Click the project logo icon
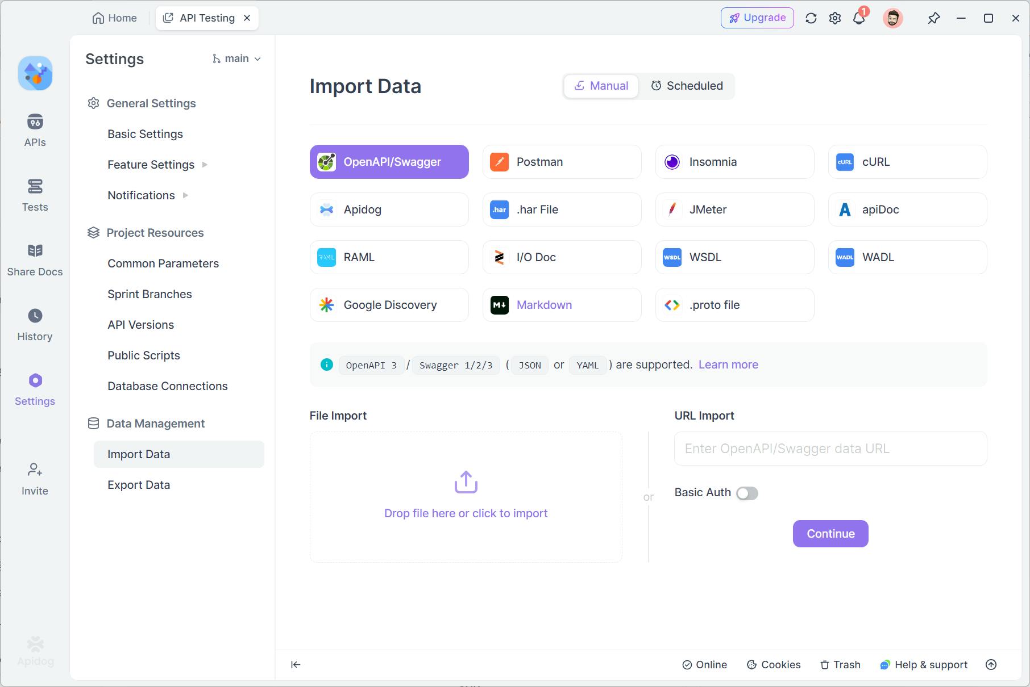The height and width of the screenshot is (687, 1030). click(x=35, y=73)
